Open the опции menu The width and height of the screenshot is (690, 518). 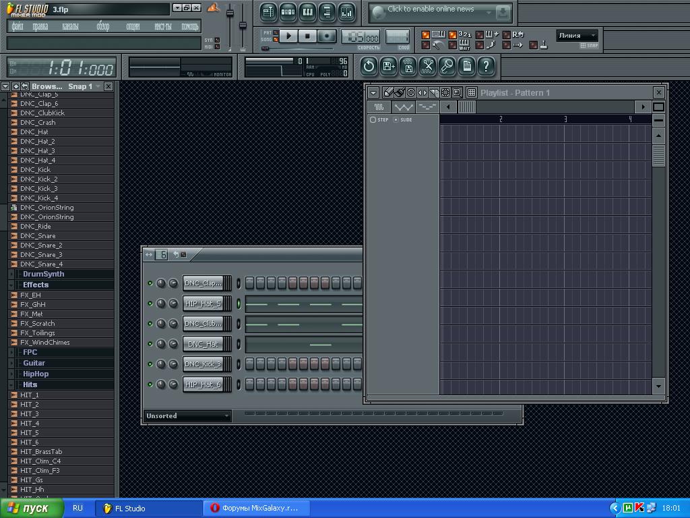(133, 26)
